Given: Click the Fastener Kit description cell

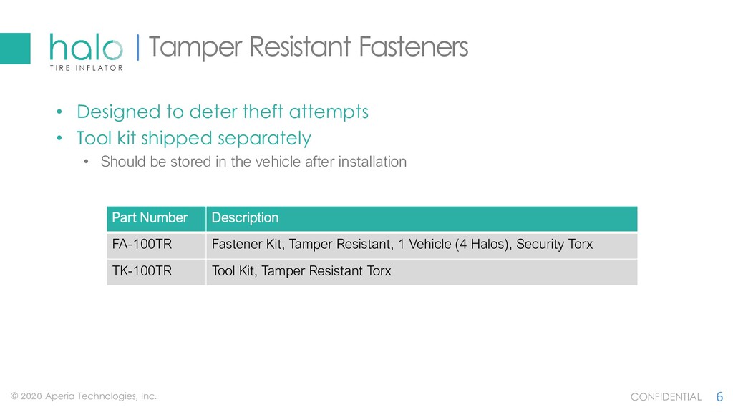Looking at the screenshot, I should click(422, 245).
